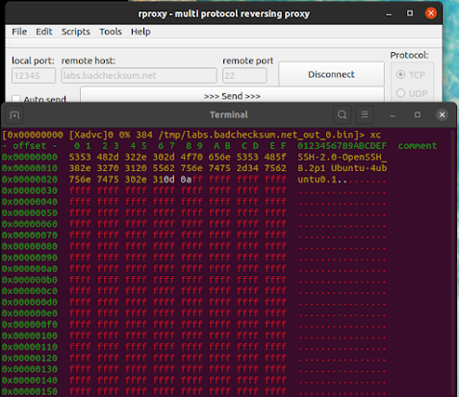Screen dimensions: 459x397
Task: Open the File menu in rproxy
Action: (x=19, y=32)
